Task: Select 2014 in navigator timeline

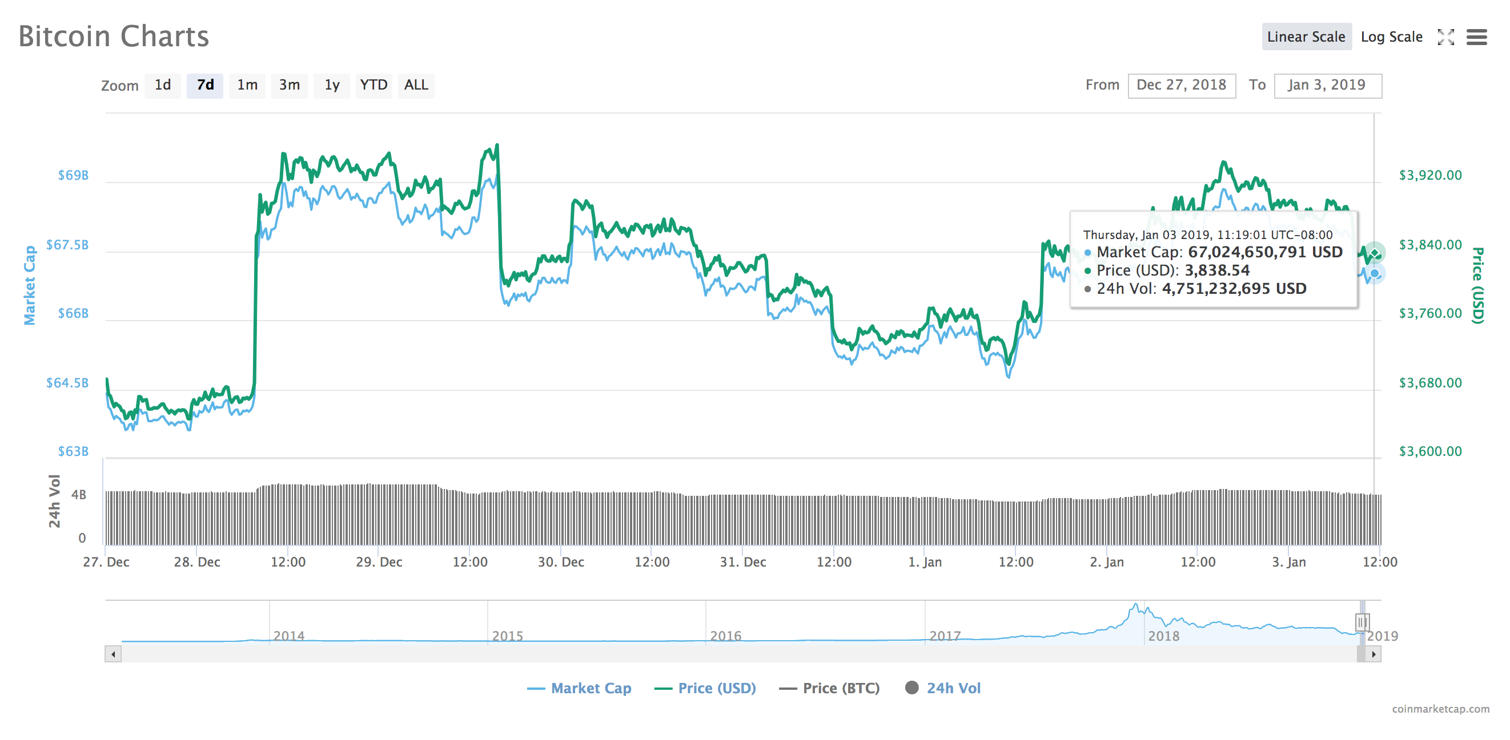Action: click(289, 636)
